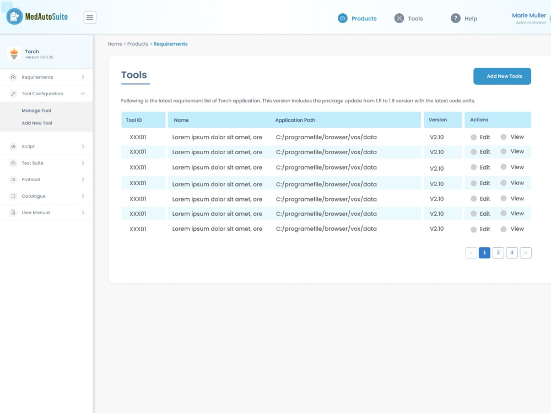Click the MedAutoSuite logo icon
The width and height of the screenshot is (551, 413).
pyautogui.click(x=14, y=17)
